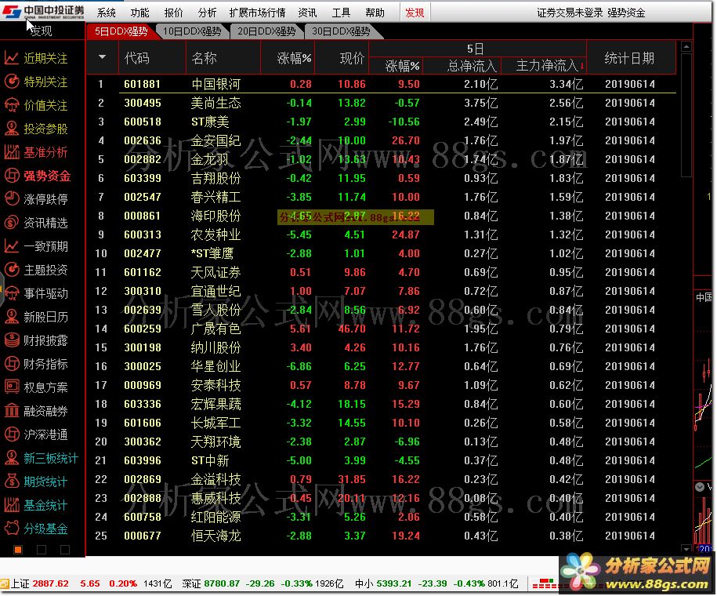Open the 工具 menu
The height and width of the screenshot is (596, 717).
click(341, 13)
